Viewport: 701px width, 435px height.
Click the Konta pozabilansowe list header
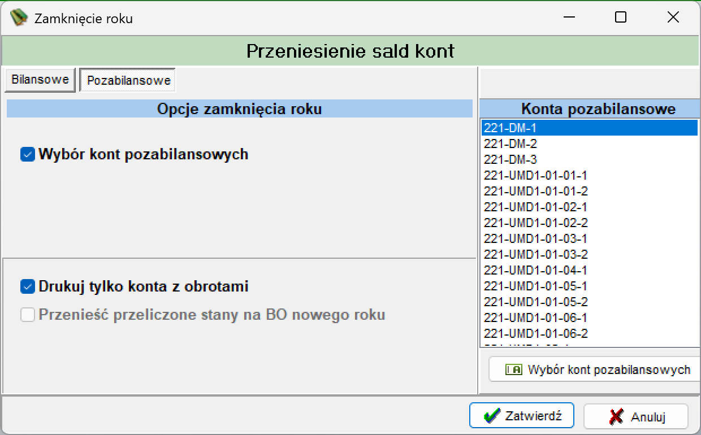(x=590, y=108)
